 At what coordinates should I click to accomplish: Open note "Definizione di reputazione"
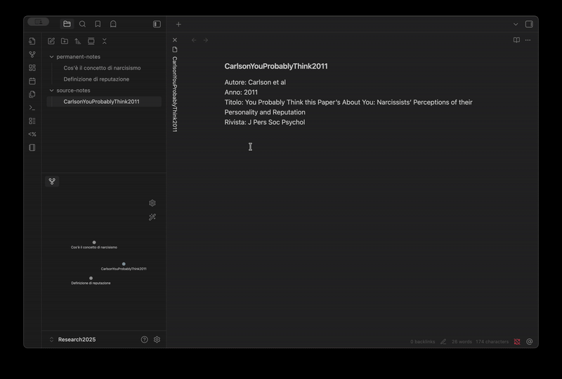(x=96, y=79)
